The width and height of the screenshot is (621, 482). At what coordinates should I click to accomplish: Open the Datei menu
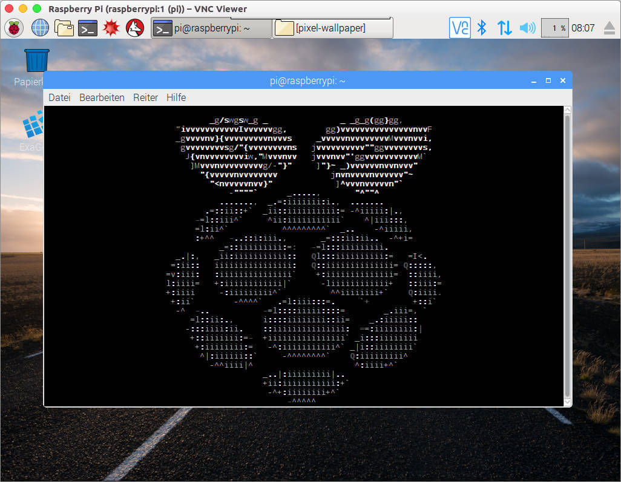point(59,97)
